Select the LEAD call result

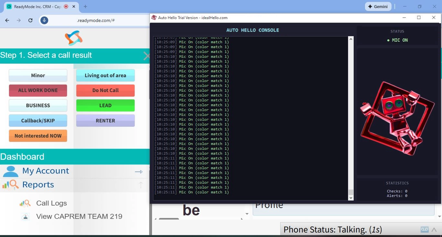(x=105, y=106)
